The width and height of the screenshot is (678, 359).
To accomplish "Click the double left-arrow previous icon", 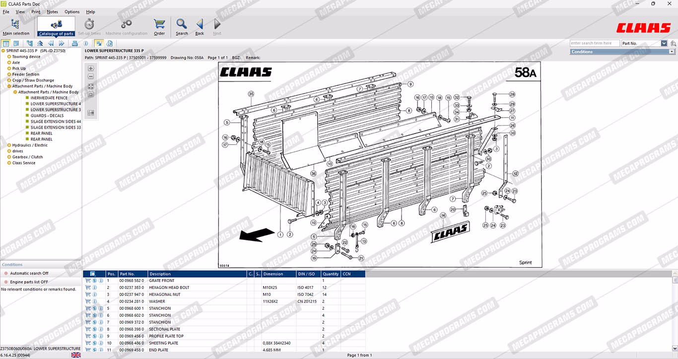I will pos(51,44).
